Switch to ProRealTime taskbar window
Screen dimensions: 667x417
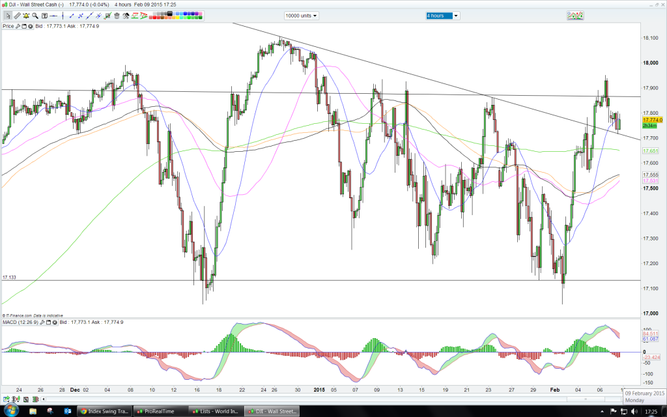pos(160,411)
